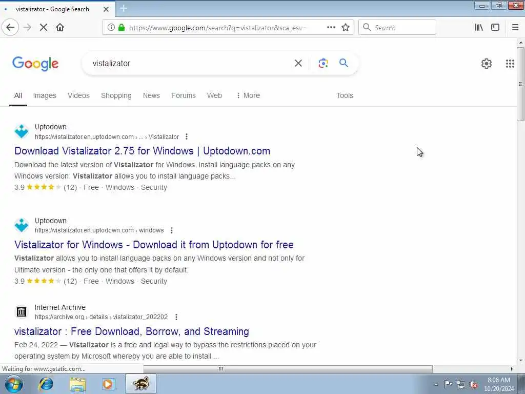This screenshot has width=525, height=394.
Task: Switch to the Videos results tab
Action: 78,95
